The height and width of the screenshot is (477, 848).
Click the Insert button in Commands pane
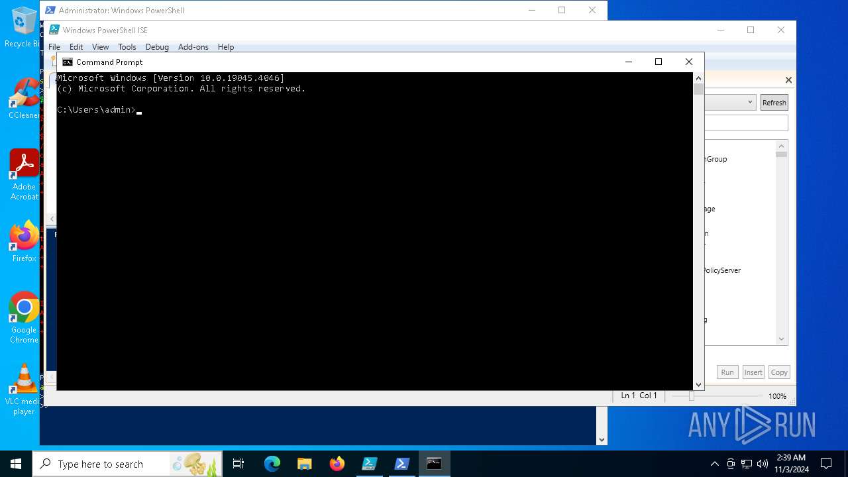coord(753,372)
